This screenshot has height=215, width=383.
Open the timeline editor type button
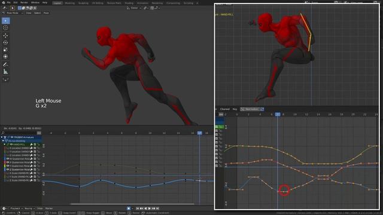tap(4, 208)
